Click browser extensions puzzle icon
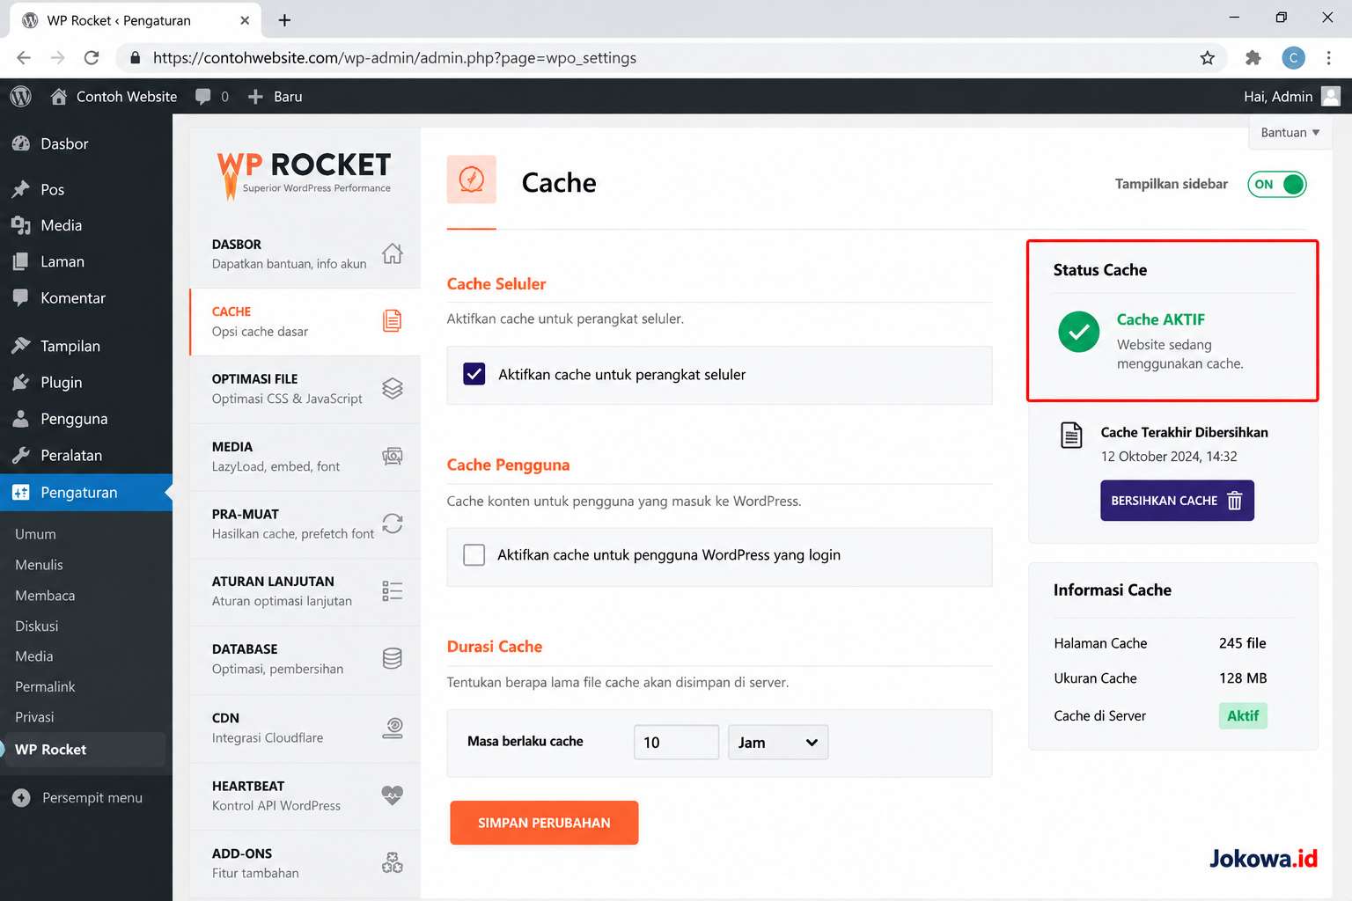Viewport: 1352px width, 901px height. [1253, 58]
